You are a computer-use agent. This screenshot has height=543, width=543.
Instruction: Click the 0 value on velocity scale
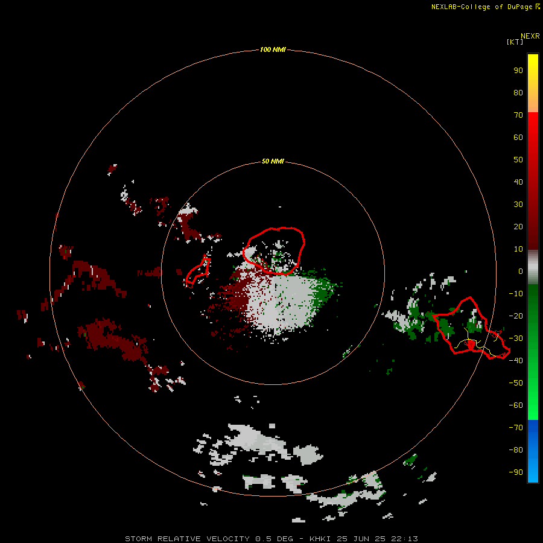tap(521, 271)
